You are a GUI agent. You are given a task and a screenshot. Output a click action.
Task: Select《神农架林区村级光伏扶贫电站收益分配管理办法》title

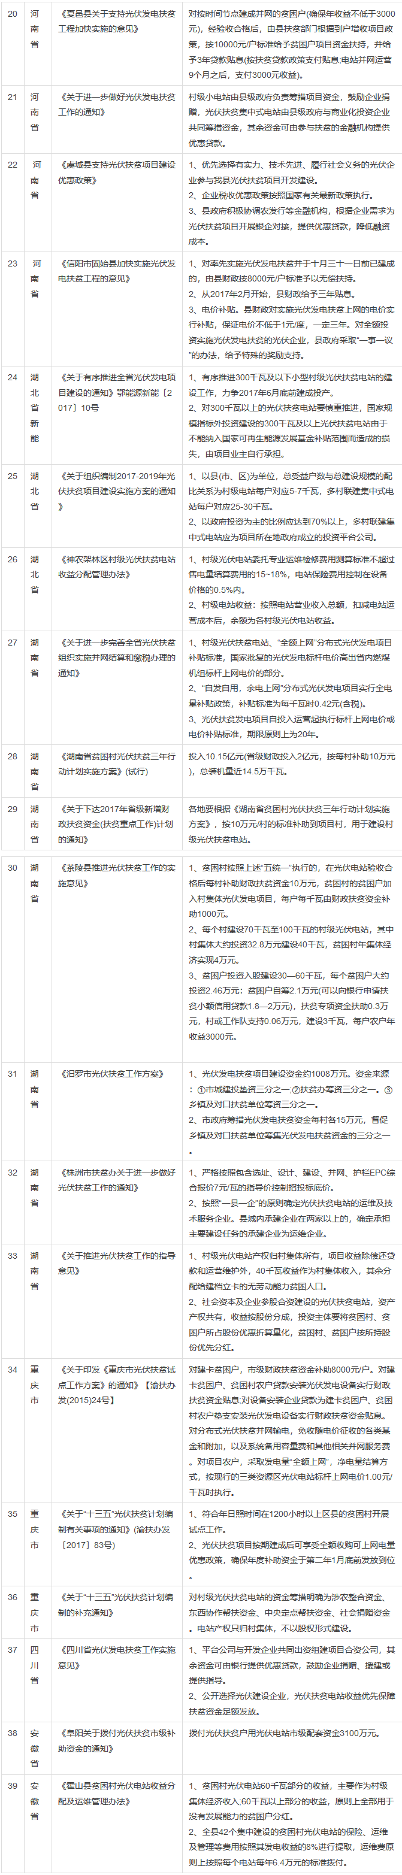point(116,567)
